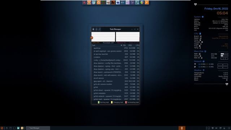Screen dimensions: 231x130
Task: Click the memory usage graph in Task Manager
Action: (127, 37)
